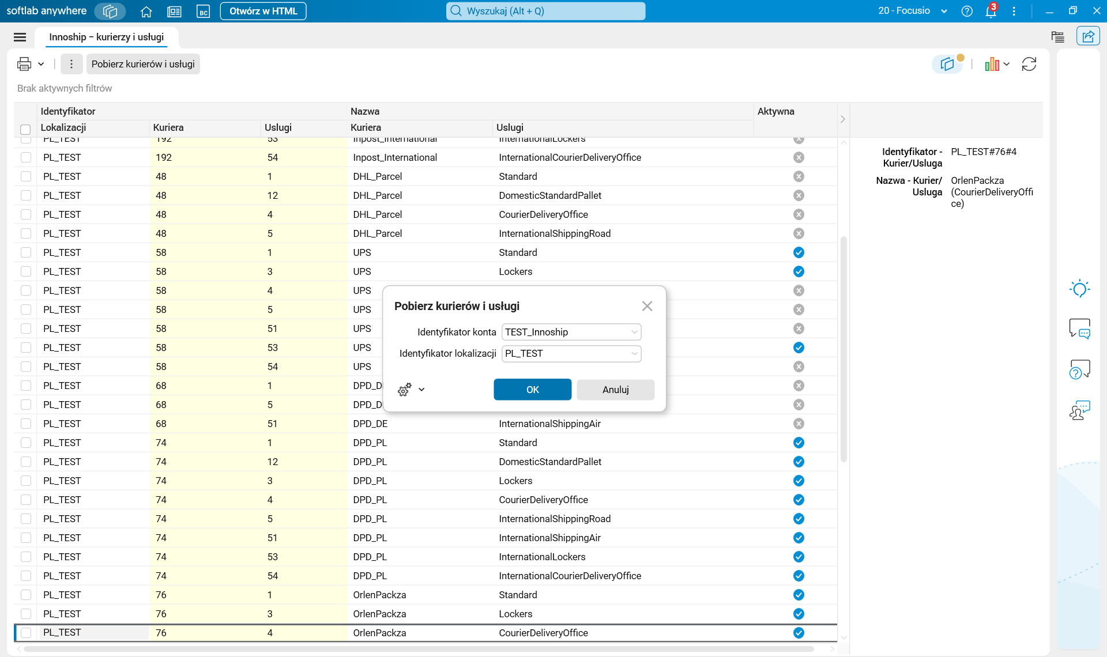
Task: Click the help question mark icon
Action: click(967, 12)
